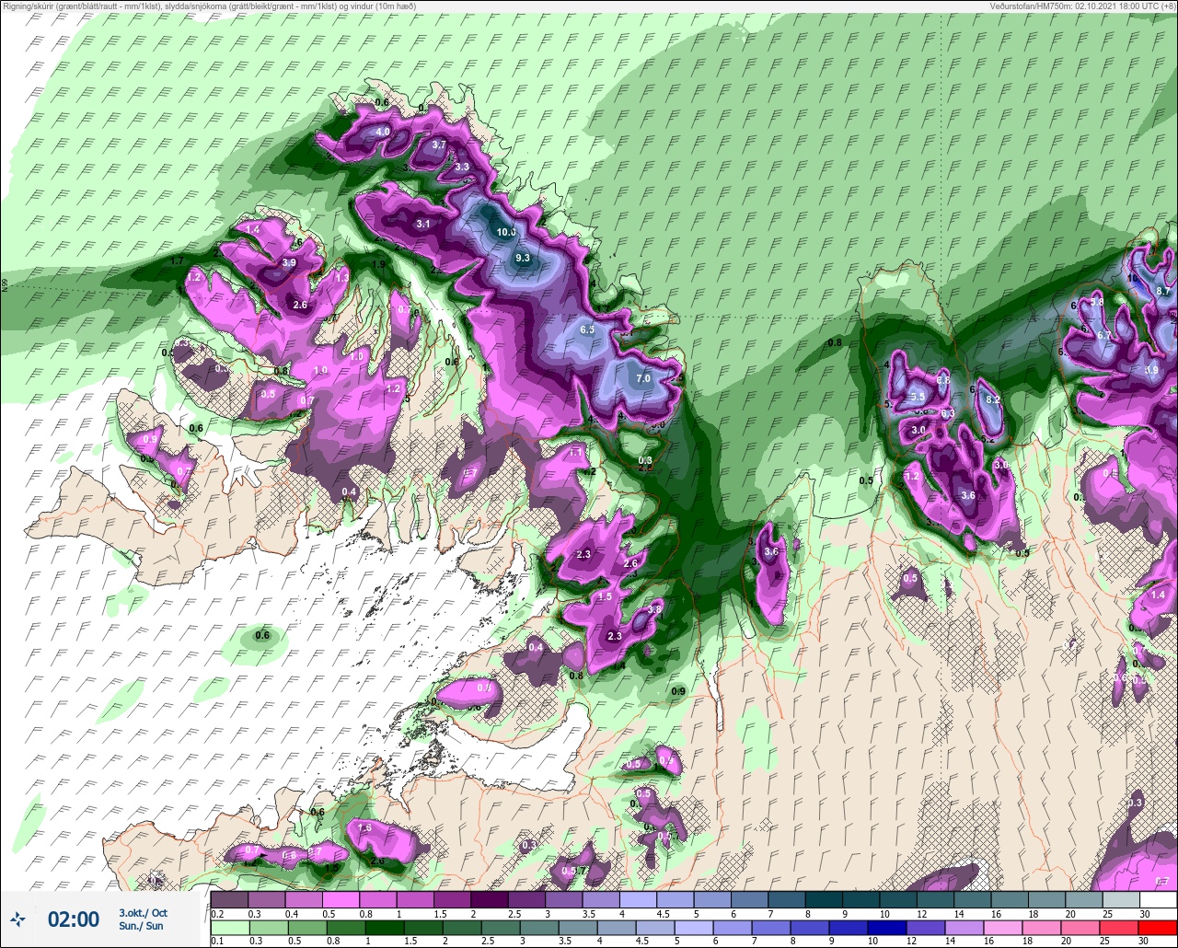Pick the pale green rain swatch at 0.1
This screenshot has height=948, width=1178.
click(230, 926)
